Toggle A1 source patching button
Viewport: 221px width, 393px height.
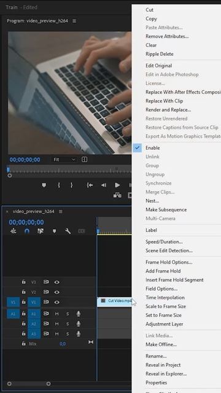pos(14,314)
